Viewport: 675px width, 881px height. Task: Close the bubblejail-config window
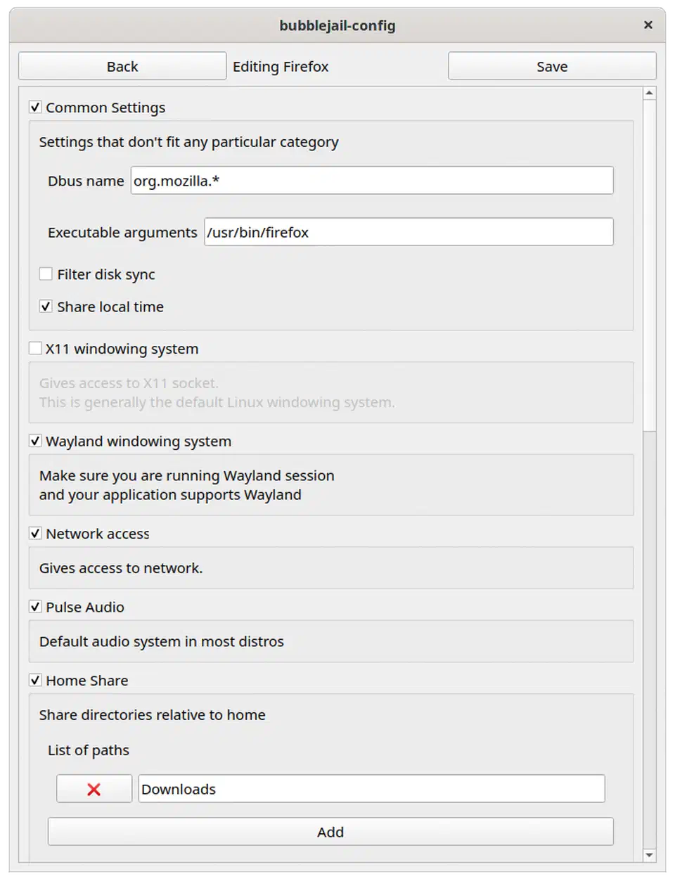pyautogui.click(x=648, y=25)
